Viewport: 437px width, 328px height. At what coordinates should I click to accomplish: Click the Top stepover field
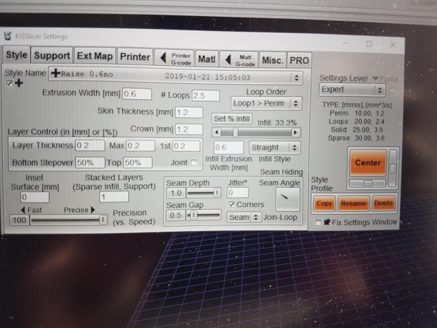click(x=138, y=163)
